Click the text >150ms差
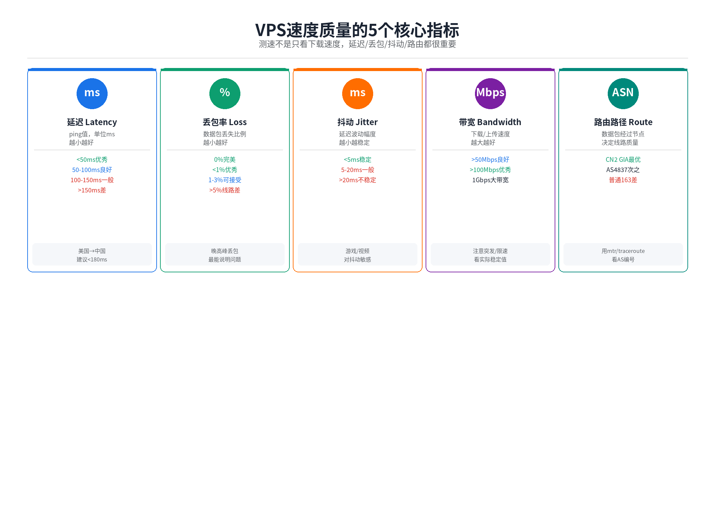Viewport: 715px width, 510px height. (92, 190)
